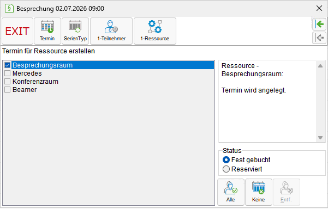Screen dimensions: 328x209
Task: Click the grayed-out Entf. button
Action: (x=287, y=192)
